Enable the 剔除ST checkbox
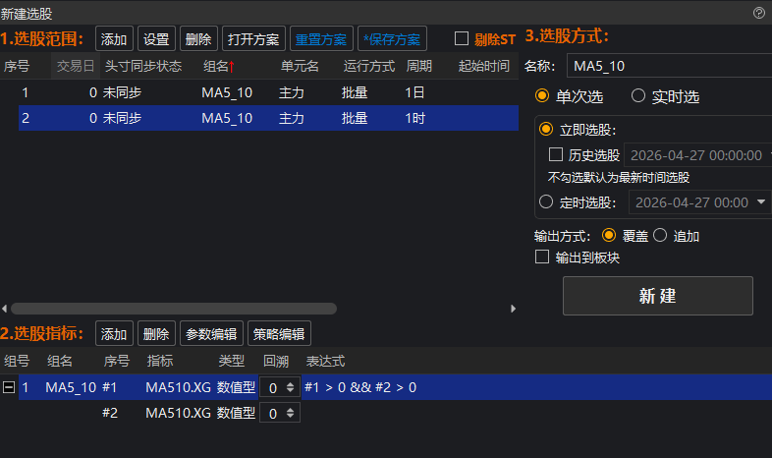This screenshot has width=772, height=458. (x=462, y=39)
